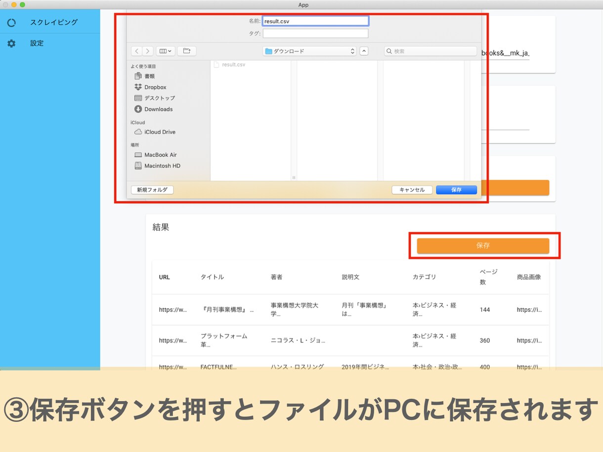This screenshot has width=603, height=452.
Task: Click the settings gear icon
Action: coord(11,43)
